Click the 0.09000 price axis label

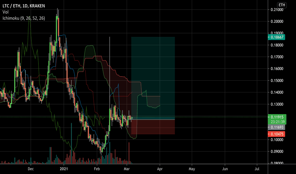(277, 152)
